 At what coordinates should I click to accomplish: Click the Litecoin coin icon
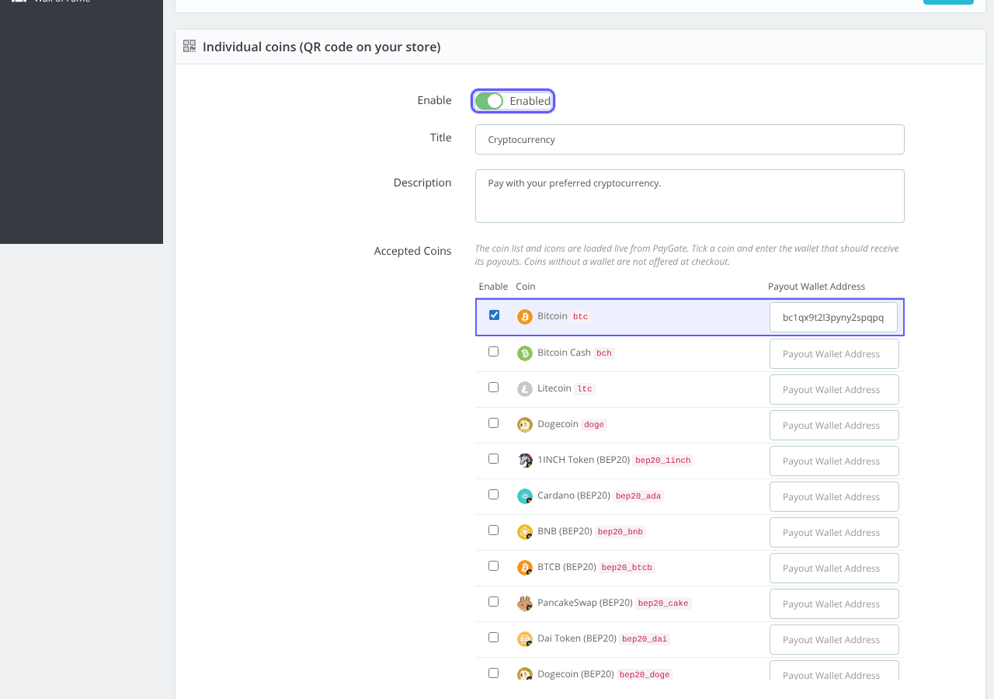tap(525, 389)
